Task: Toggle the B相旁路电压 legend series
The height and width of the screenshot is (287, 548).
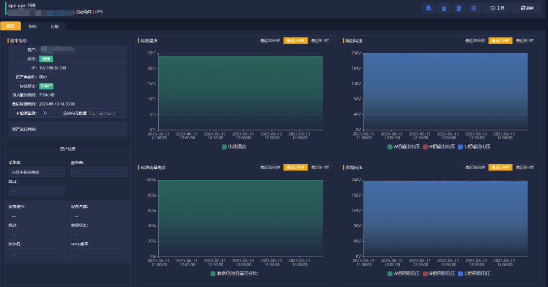Action: pos(439,273)
